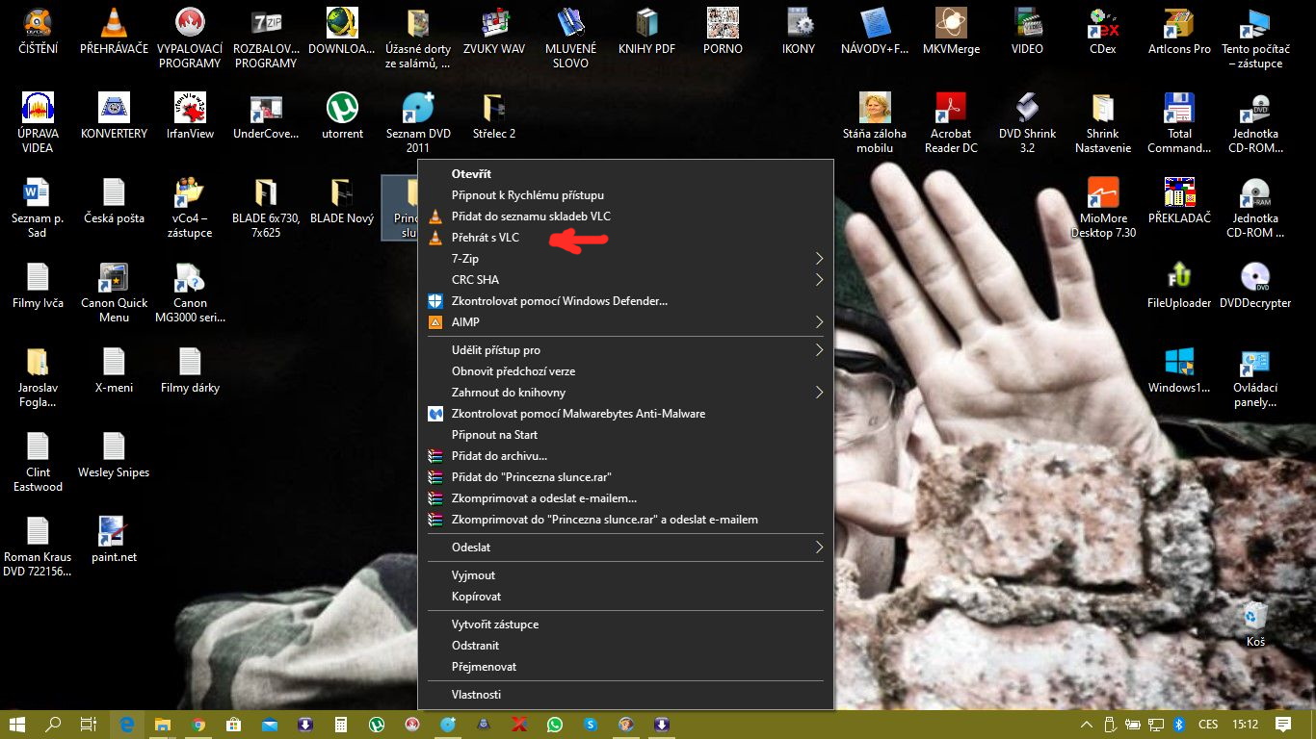Open the Windows Start button

17,724
